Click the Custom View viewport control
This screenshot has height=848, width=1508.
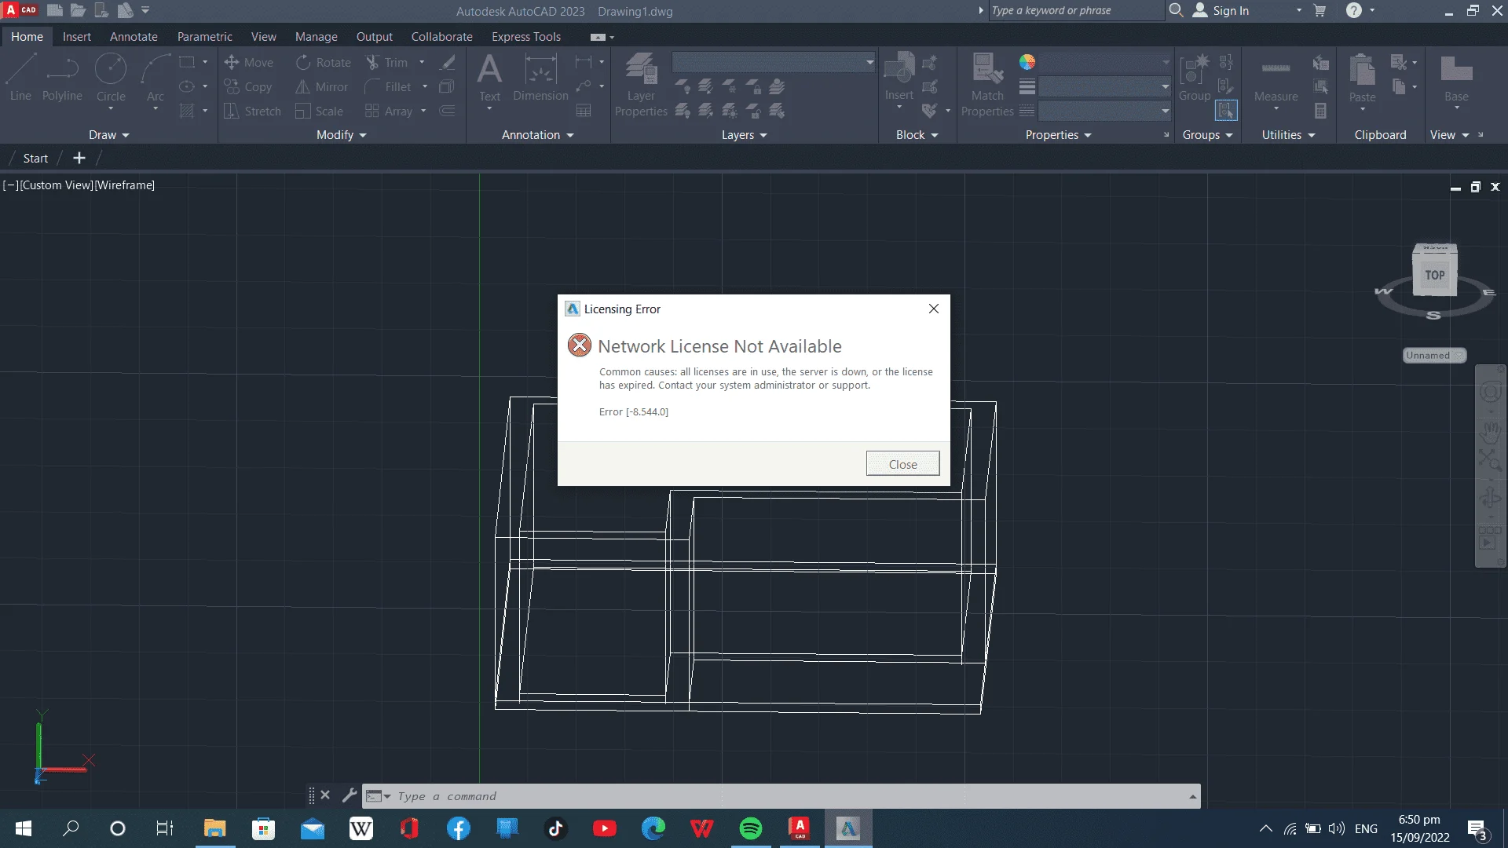pos(57,185)
